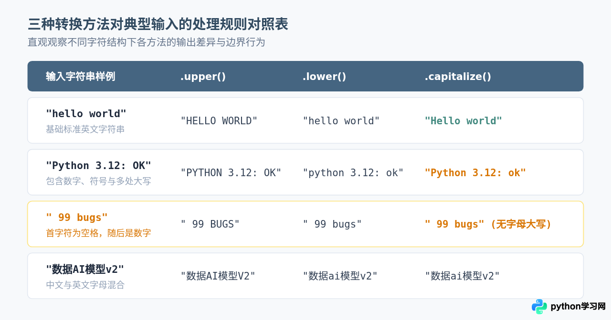Image resolution: width=611 pixels, height=320 pixels.
Task: Click the python学习网 brand text
Action: point(578,307)
